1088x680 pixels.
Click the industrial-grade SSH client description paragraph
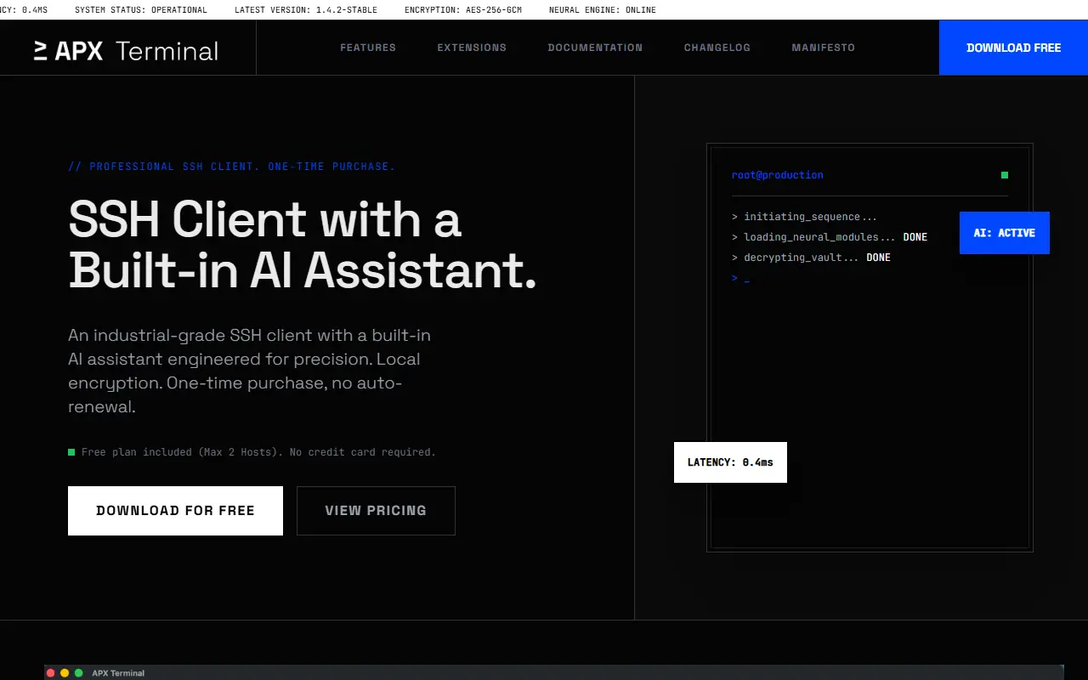250,371
